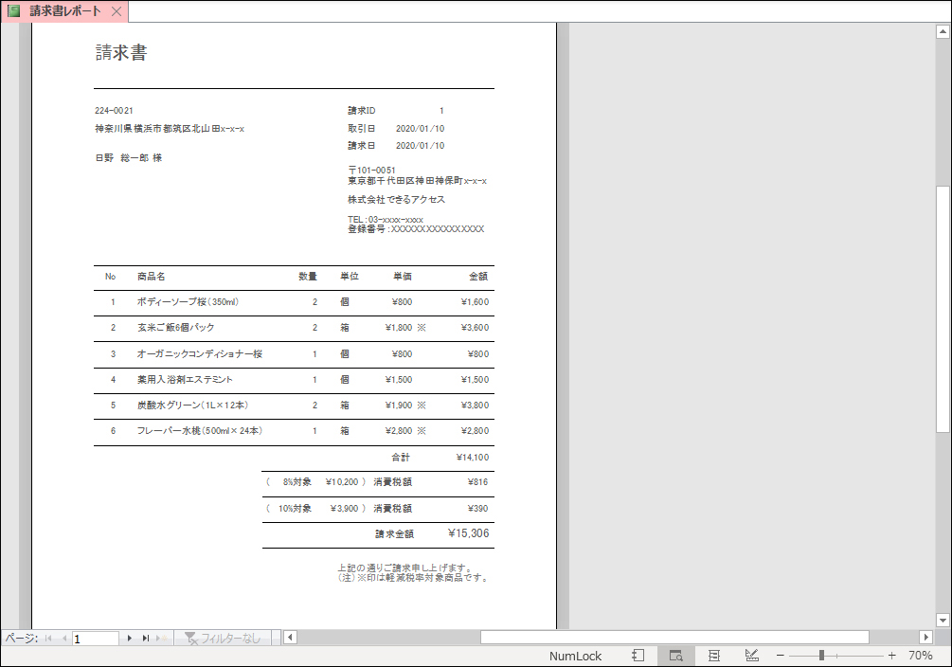Click company name 株式会社できるアクセス

[396, 199]
